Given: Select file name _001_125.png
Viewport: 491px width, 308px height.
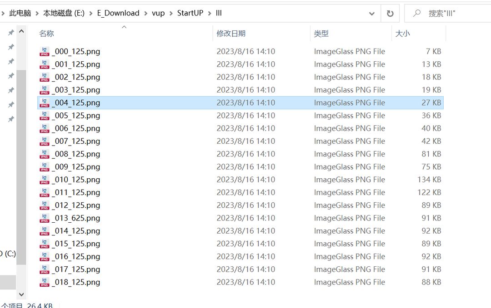Looking at the screenshot, I should pos(76,64).
